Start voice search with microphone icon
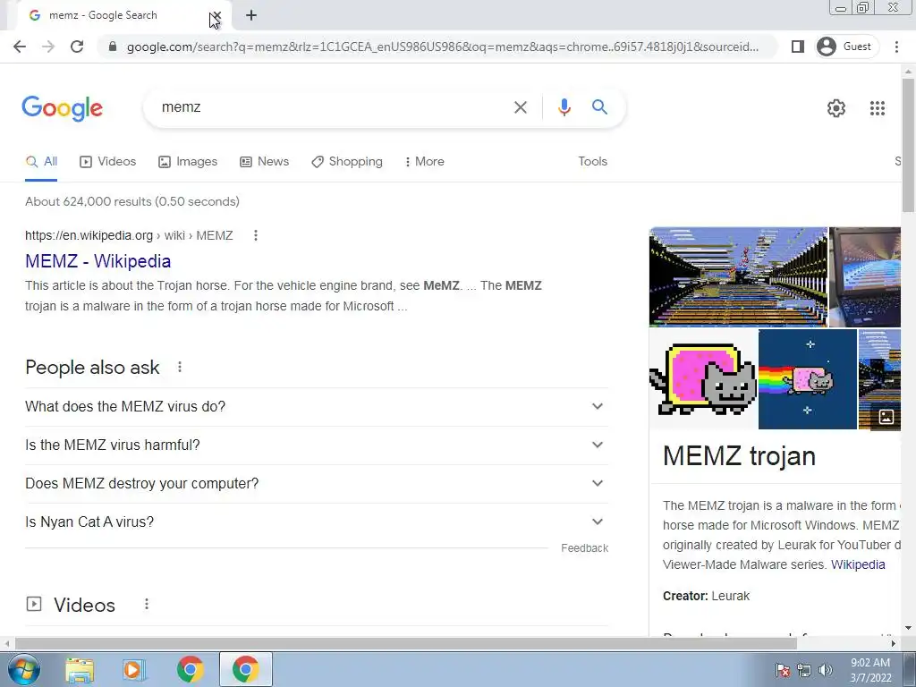 pos(564,107)
